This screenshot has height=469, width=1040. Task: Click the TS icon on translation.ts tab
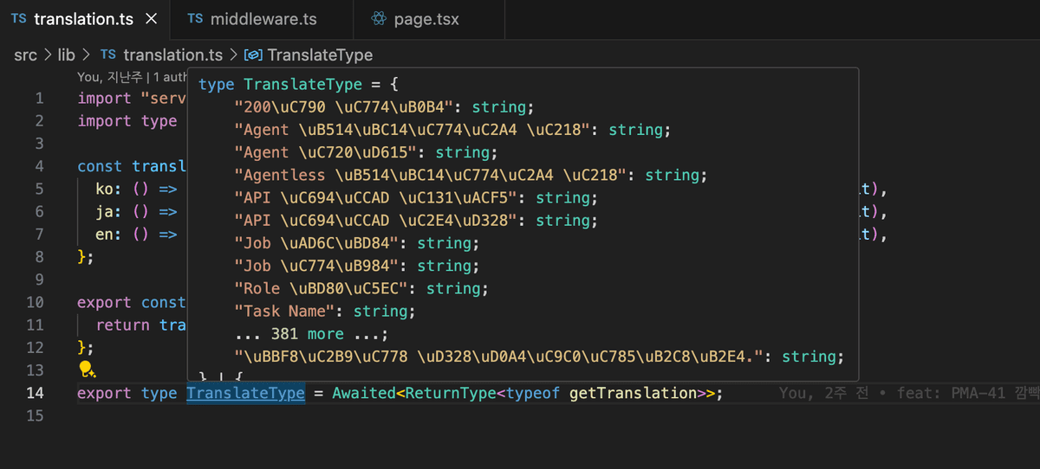18,19
